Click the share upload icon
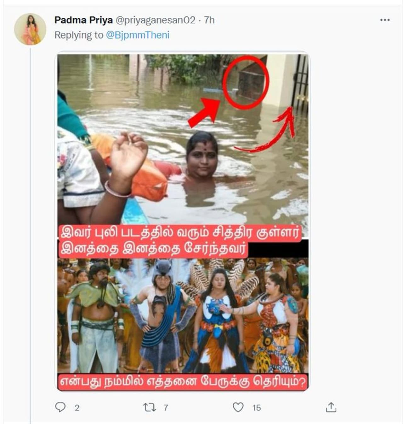The height and width of the screenshot is (424, 403). [x=331, y=407]
